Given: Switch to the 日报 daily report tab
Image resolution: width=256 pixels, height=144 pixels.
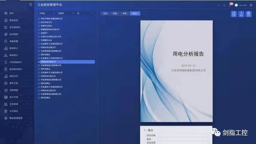Looking at the screenshot, I should [105, 13].
